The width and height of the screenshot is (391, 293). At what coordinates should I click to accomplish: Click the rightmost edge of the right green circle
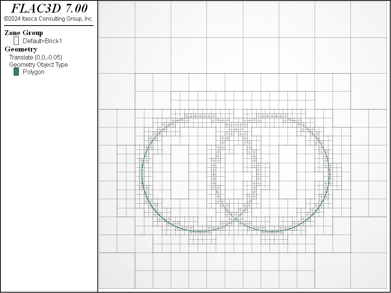coord(329,174)
